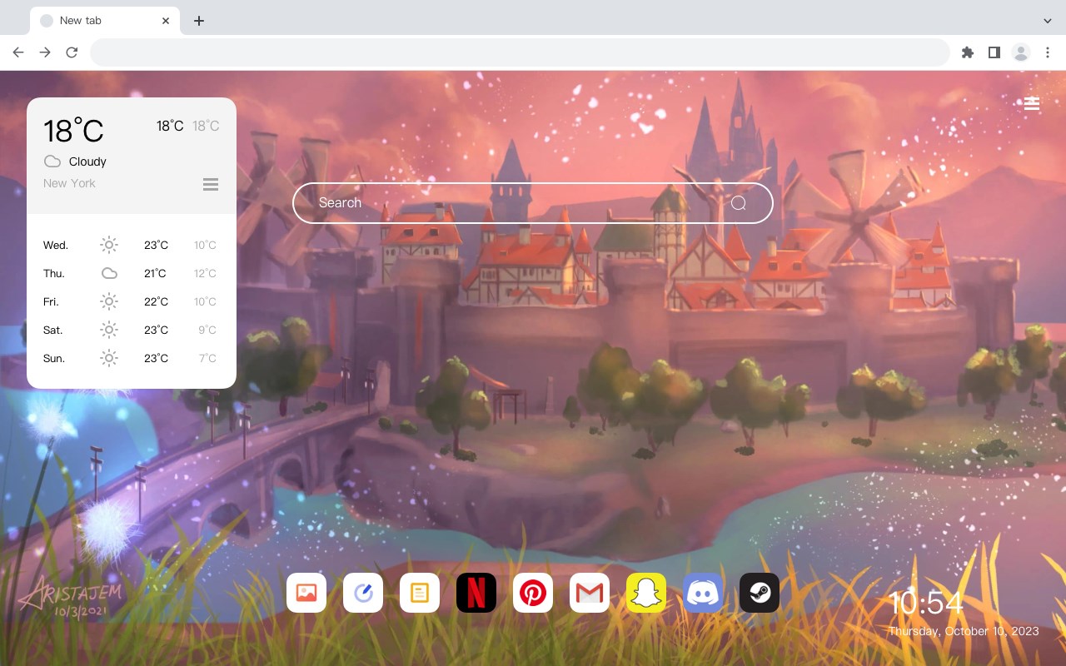Click the Cloudy condition text
This screenshot has height=666, width=1066.
[87, 162]
